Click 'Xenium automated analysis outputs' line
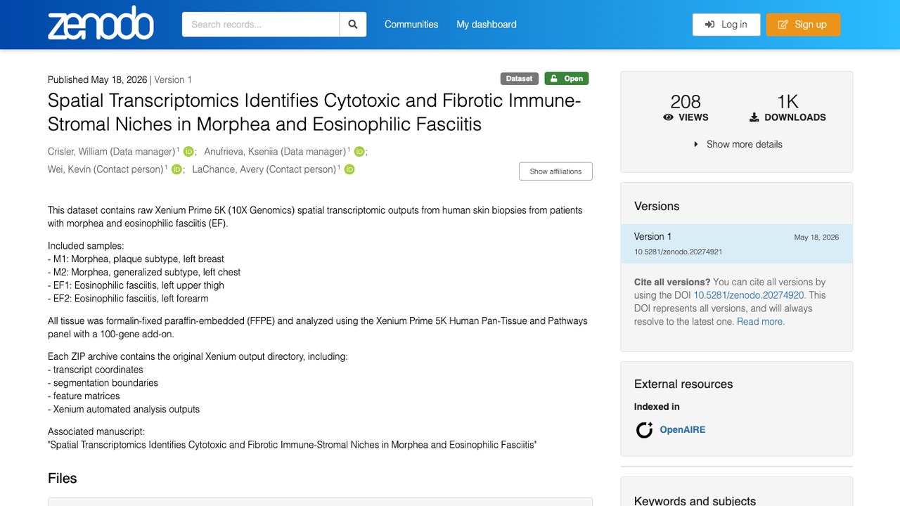The height and width of the screenshot is (506, 900). click(124, 409)
